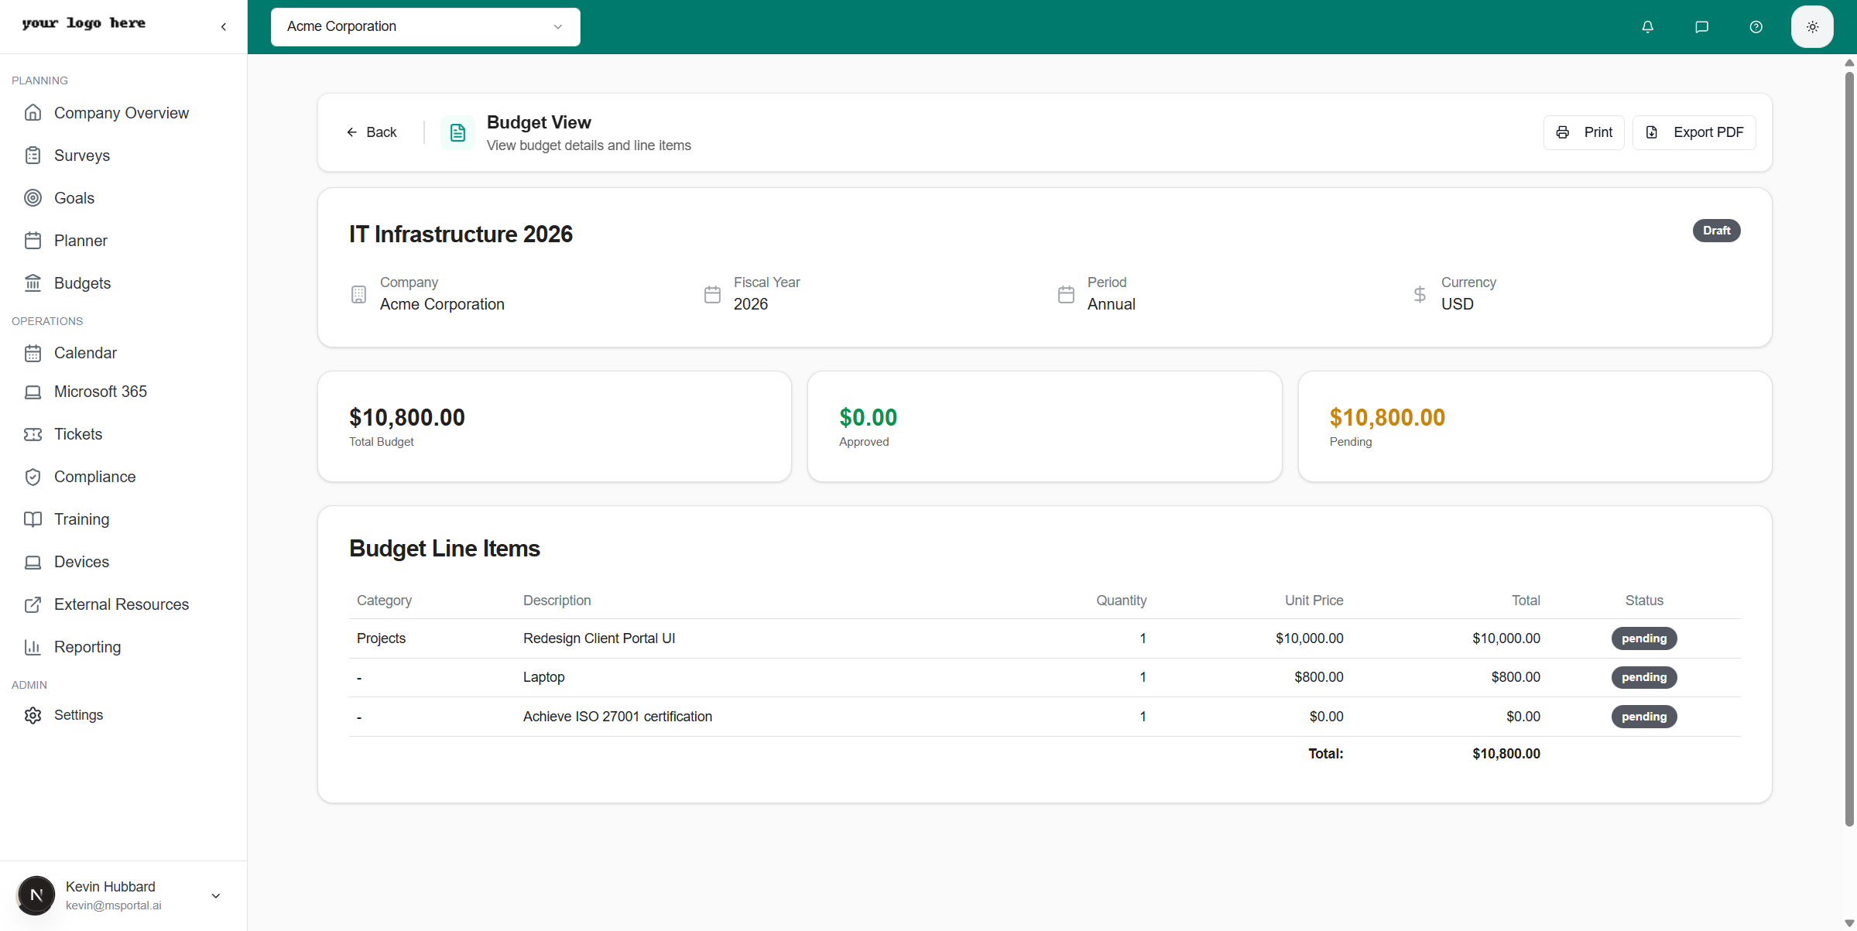Go Back to previous page
This screenshot has width=1857, height=931.
point(372,132)
